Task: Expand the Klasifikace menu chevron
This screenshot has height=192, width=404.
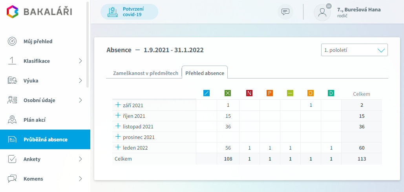Action: [80, 61]
